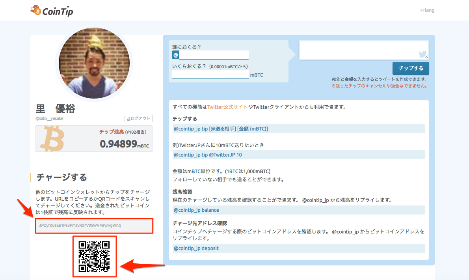The width and height of the screenshot is (469, 280).
Task: Focus the mBTC amount input field
Action: [210, 75]
